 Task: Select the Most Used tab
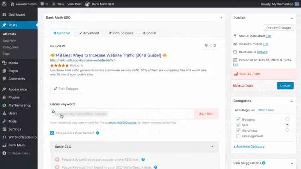click(x=266, y=110)
